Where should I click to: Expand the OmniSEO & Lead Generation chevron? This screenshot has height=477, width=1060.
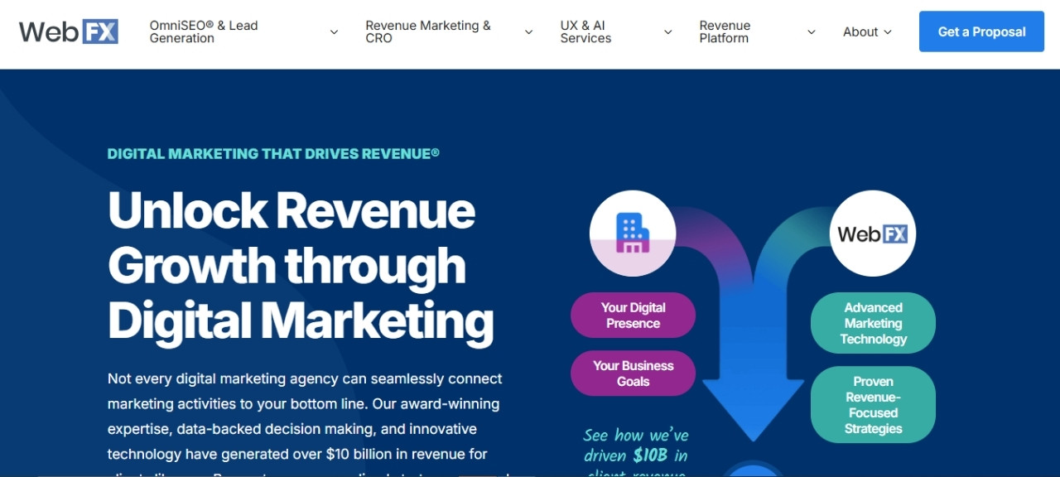click(x=334, y=32)
